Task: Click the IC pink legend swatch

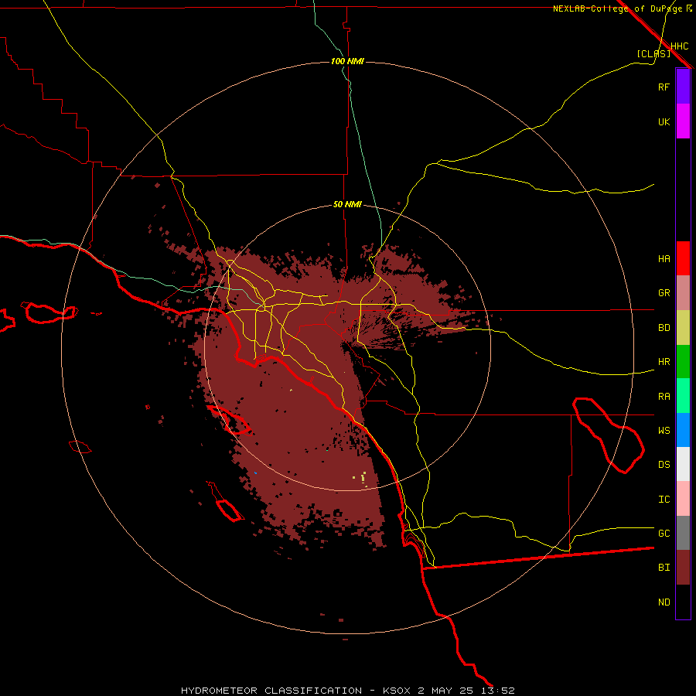Action: coord(683,499)
